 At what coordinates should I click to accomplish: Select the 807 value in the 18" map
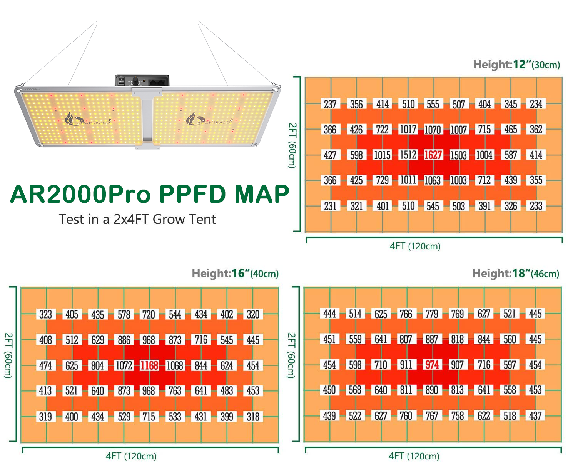pos(406,339)
